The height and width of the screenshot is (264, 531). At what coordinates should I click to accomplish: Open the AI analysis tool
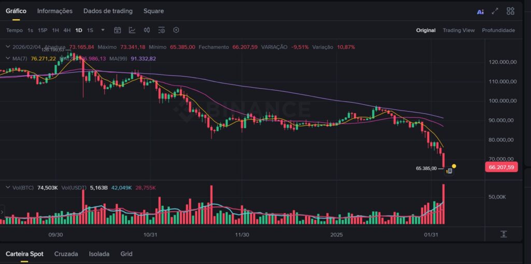480,11
